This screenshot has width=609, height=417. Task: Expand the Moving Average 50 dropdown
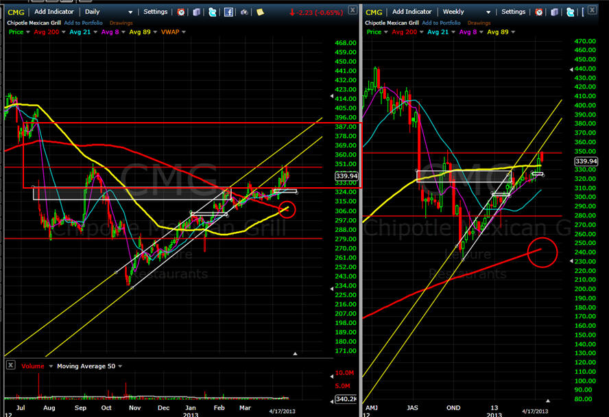tap(120, 366)
